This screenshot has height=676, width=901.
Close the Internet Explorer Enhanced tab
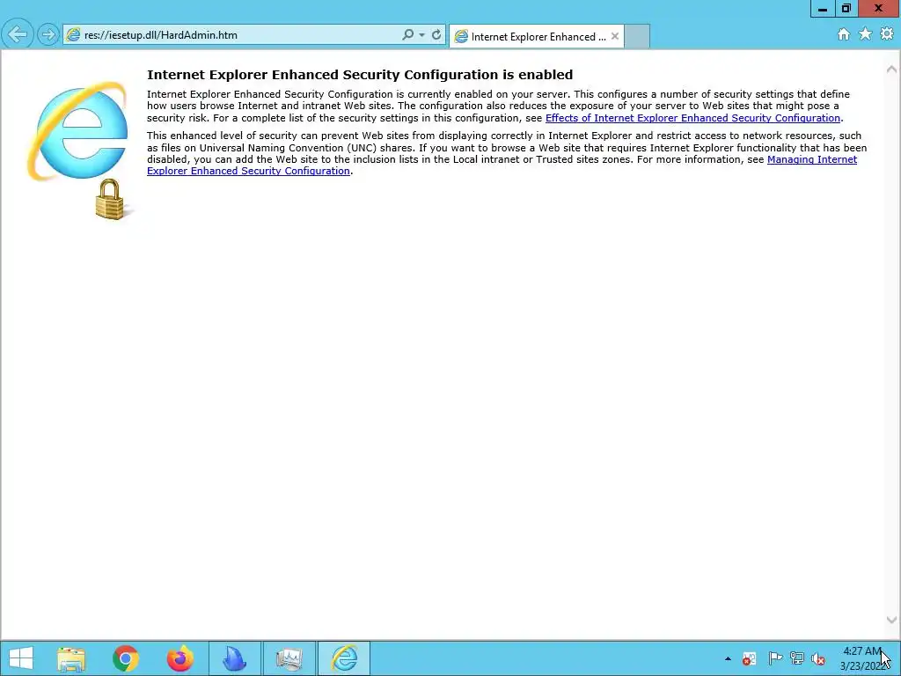(x=615, y=36)
